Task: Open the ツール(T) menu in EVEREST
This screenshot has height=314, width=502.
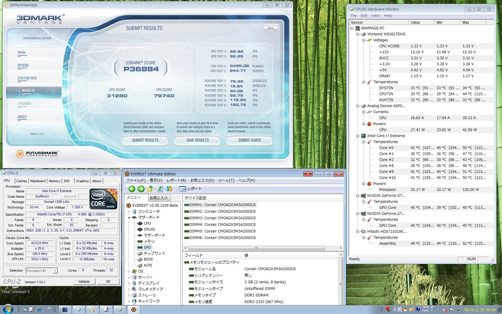Action: point(226,180)
